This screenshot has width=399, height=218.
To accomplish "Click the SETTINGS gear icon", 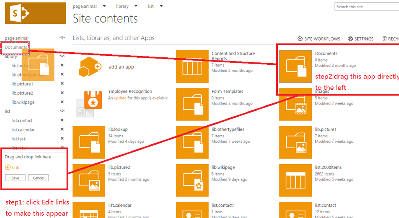I will pyautogui.click(x=351, y=39).
